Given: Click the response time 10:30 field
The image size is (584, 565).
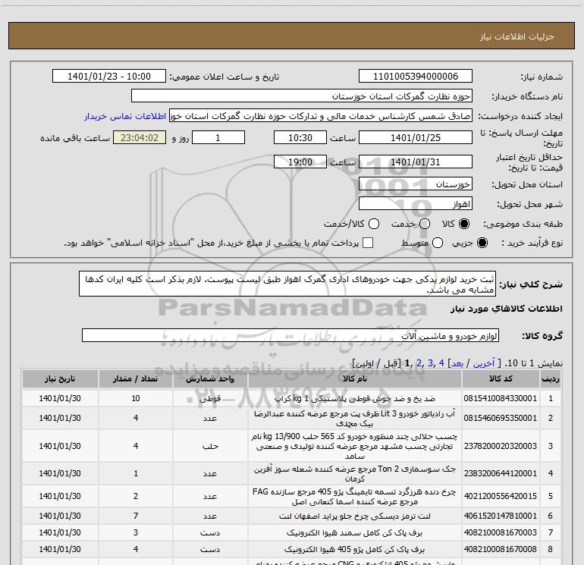Looking at the screenshot, I should click(300, 137).
